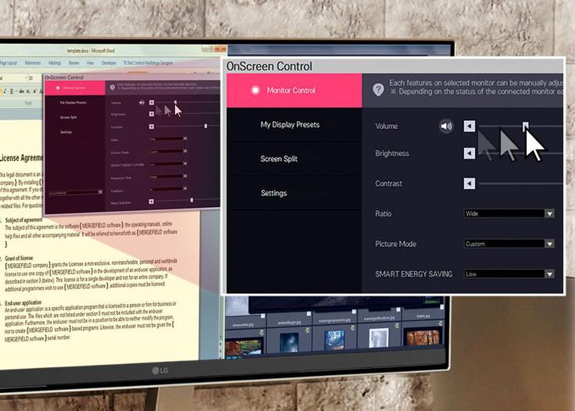The image size is (575, 411).
Task: Open the Ratio dropdown showing Wide
Action: pos(509,213)
